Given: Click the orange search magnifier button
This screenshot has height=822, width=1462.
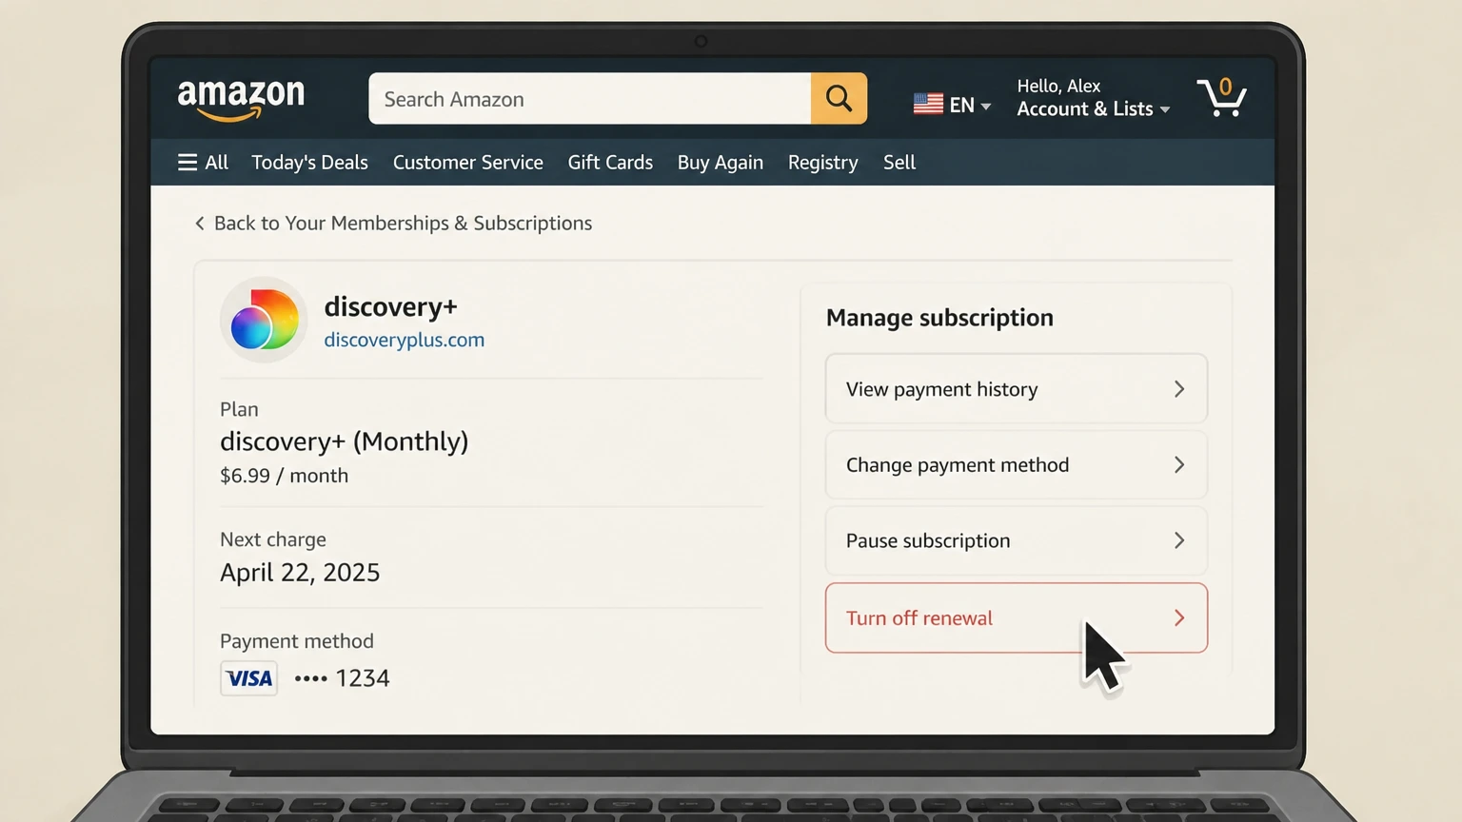Looking at the screenshot, I should [x=839, y=98].
